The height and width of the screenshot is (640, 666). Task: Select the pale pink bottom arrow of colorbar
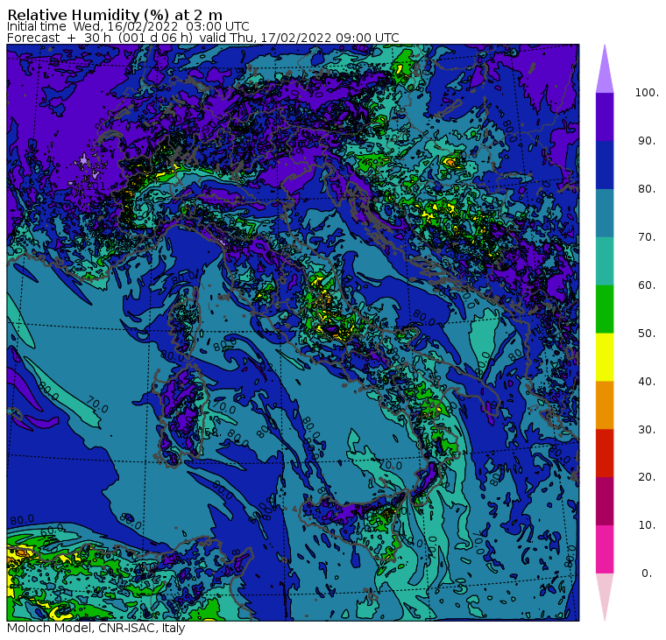pyautogui.click(x=605, y=598)
